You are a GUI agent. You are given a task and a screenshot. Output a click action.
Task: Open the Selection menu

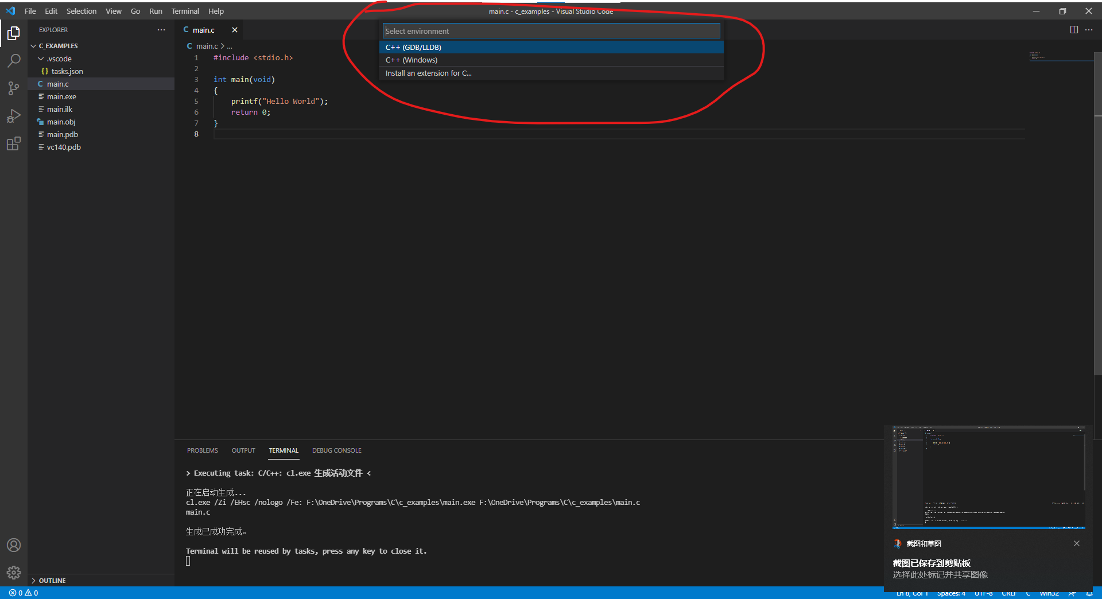tap(82, 11)
